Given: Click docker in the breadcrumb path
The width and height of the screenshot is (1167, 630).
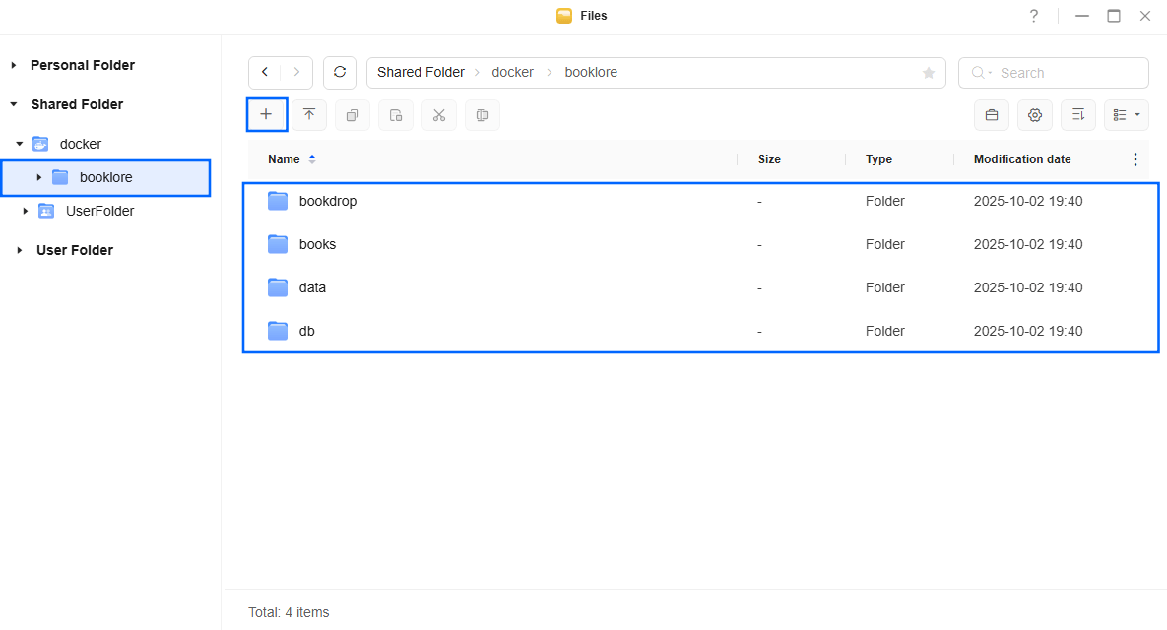Looking at the screenshot, I should pyautogui.click(x=512, y=73).
